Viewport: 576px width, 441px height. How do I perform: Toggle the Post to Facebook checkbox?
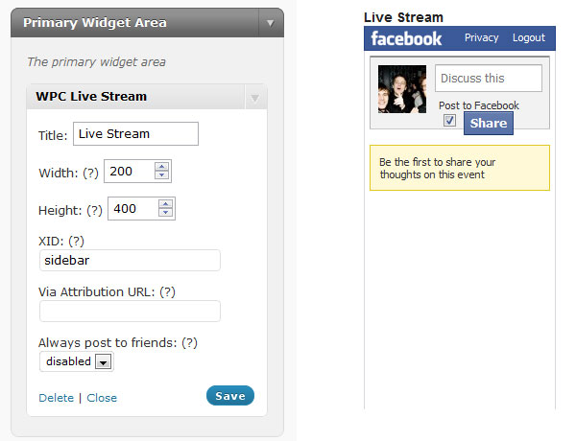click(449, 121)
